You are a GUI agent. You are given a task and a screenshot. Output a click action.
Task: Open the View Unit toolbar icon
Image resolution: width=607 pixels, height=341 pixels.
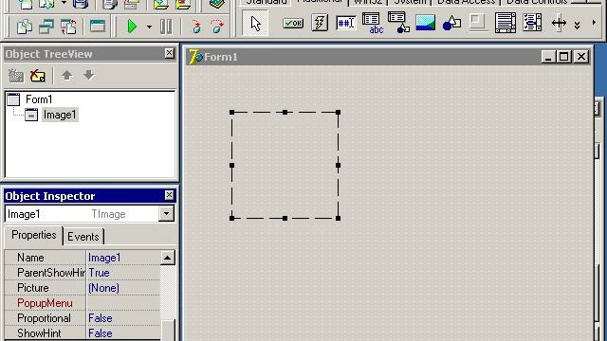pyautogui.click(x=24, y=27)
